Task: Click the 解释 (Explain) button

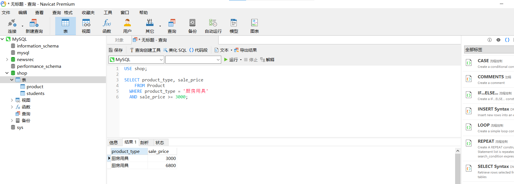Action: pyautogui.click(x=267, y=60)
